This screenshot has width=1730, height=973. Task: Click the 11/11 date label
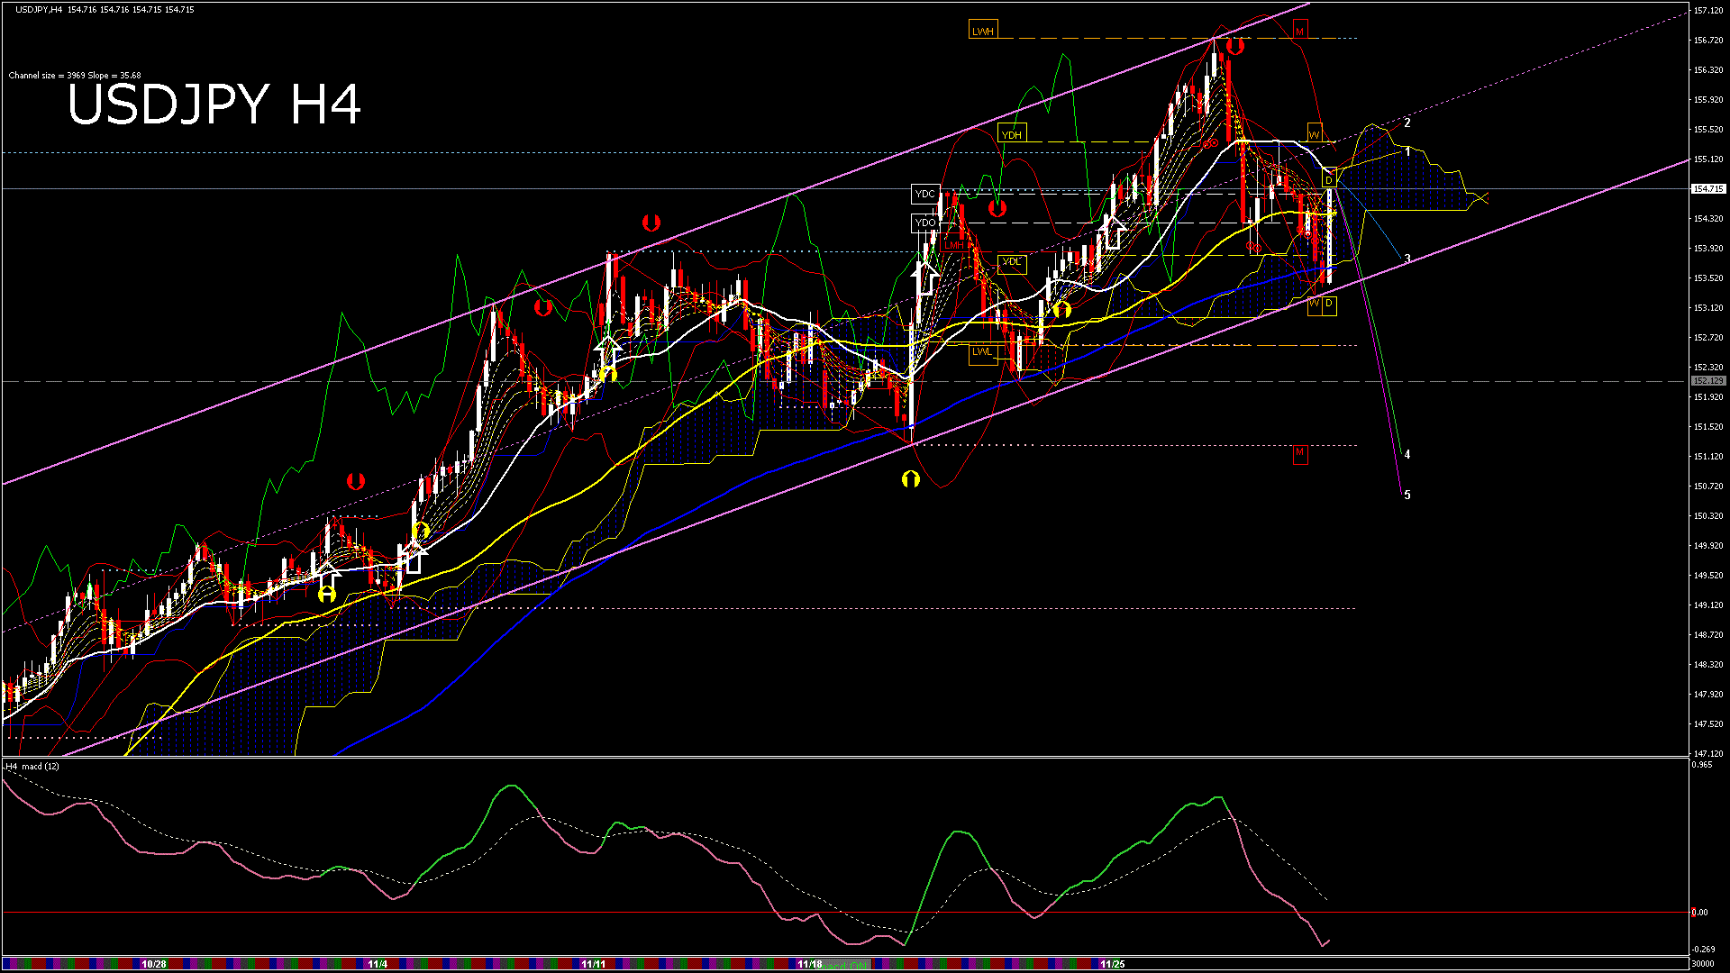click(x=593, y=964)
